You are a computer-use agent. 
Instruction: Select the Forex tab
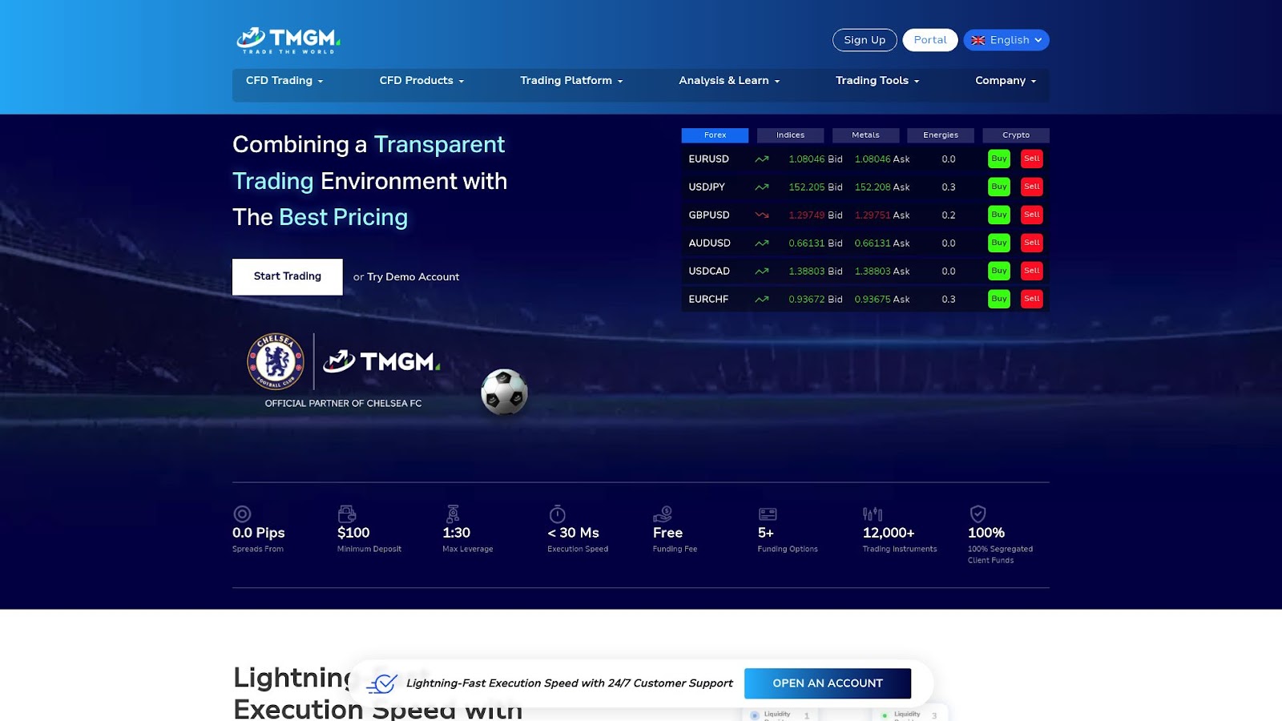pos(715,135)
